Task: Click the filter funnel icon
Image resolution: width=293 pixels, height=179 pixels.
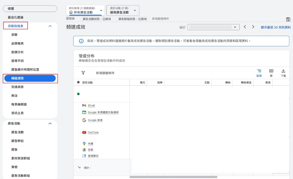Action: click(84, 72)
